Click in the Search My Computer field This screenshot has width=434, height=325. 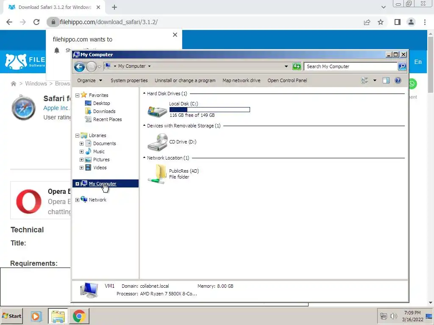(351, 66)
